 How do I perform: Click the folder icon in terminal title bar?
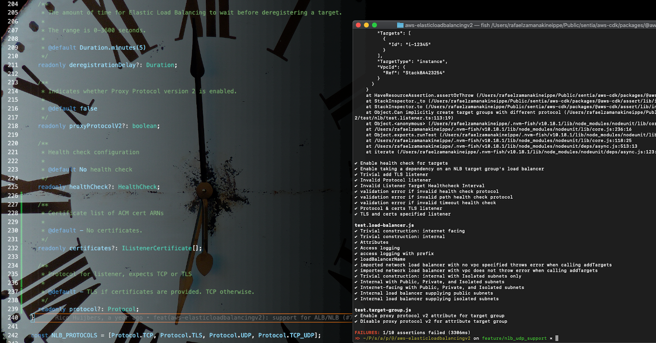click(x=400, y=25)
